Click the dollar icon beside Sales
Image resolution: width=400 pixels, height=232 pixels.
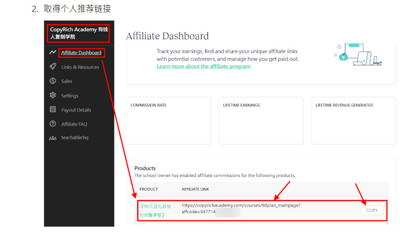[x=53, y=81]
